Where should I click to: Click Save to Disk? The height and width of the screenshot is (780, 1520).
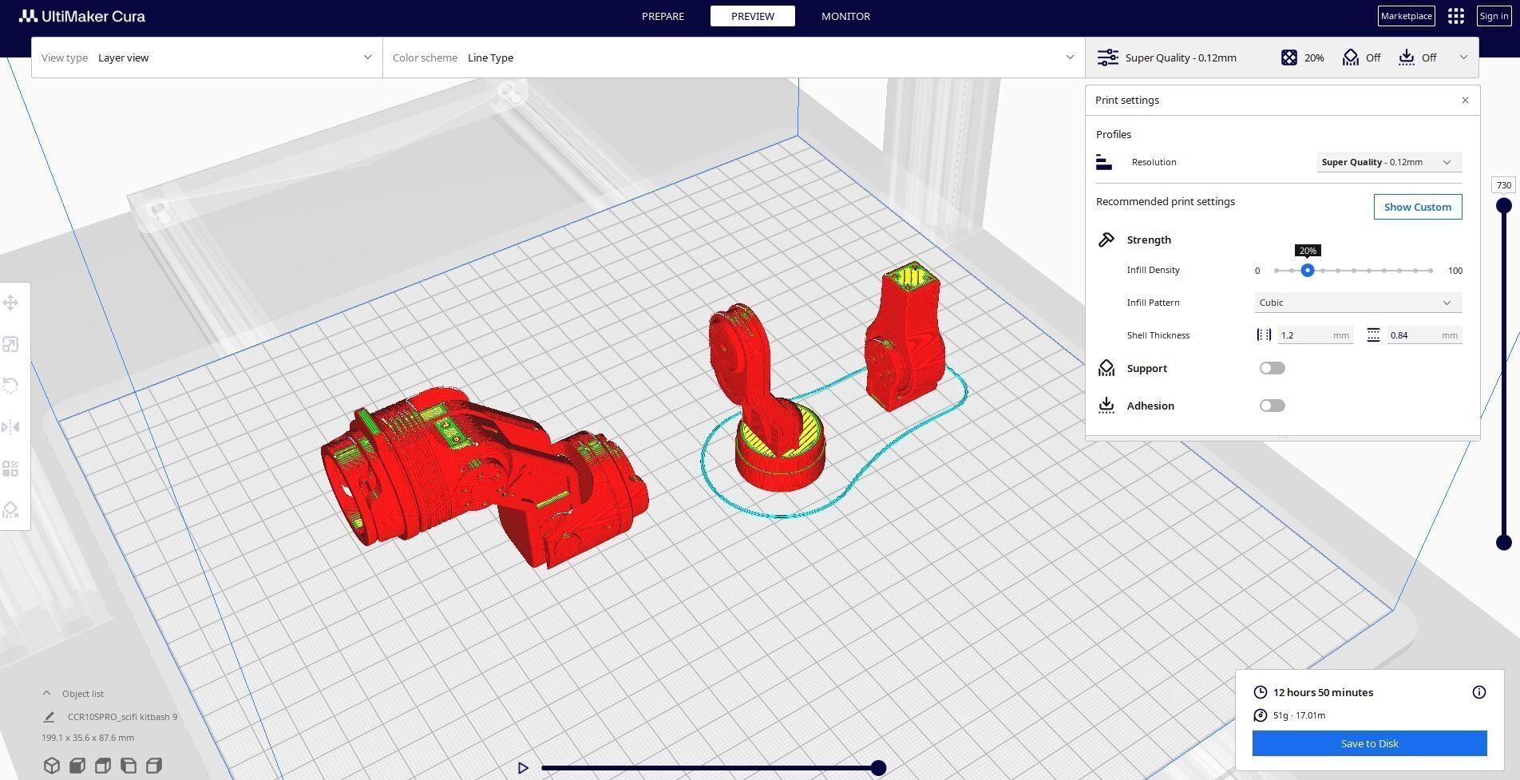pos(1369,743)
